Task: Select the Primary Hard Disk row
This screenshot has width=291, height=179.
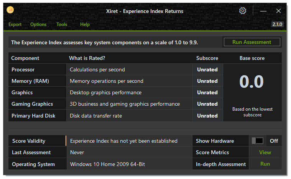Action: coord(116,116)
